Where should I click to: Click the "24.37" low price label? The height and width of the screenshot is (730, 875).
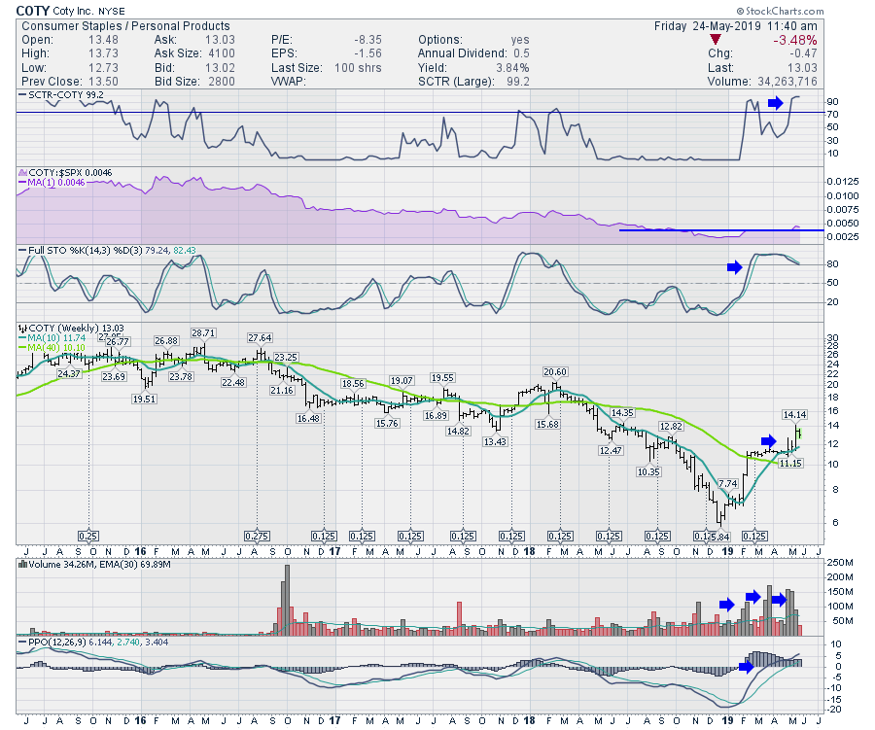pyautogui.click(x=69, y=374)
